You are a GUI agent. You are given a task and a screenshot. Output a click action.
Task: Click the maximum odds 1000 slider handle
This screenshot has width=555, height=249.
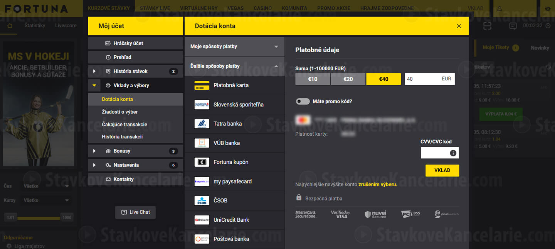click(x=67, y=217)
